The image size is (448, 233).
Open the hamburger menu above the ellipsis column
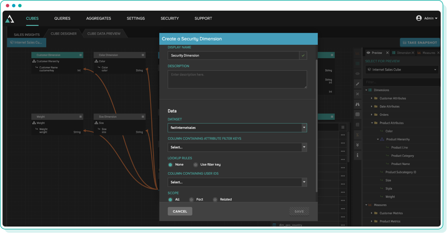click(x=343, y=127)
